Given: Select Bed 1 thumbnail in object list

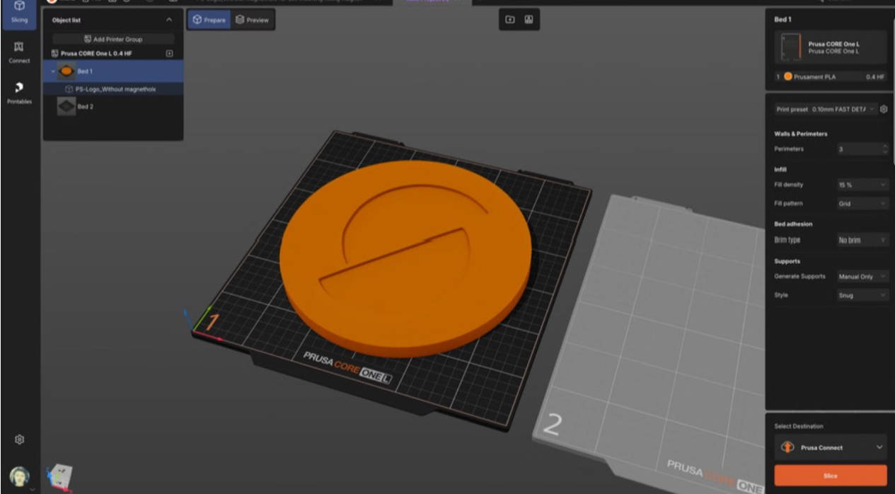Looking at the screenshot, I should pyautogui.click(x=67, y=71).
